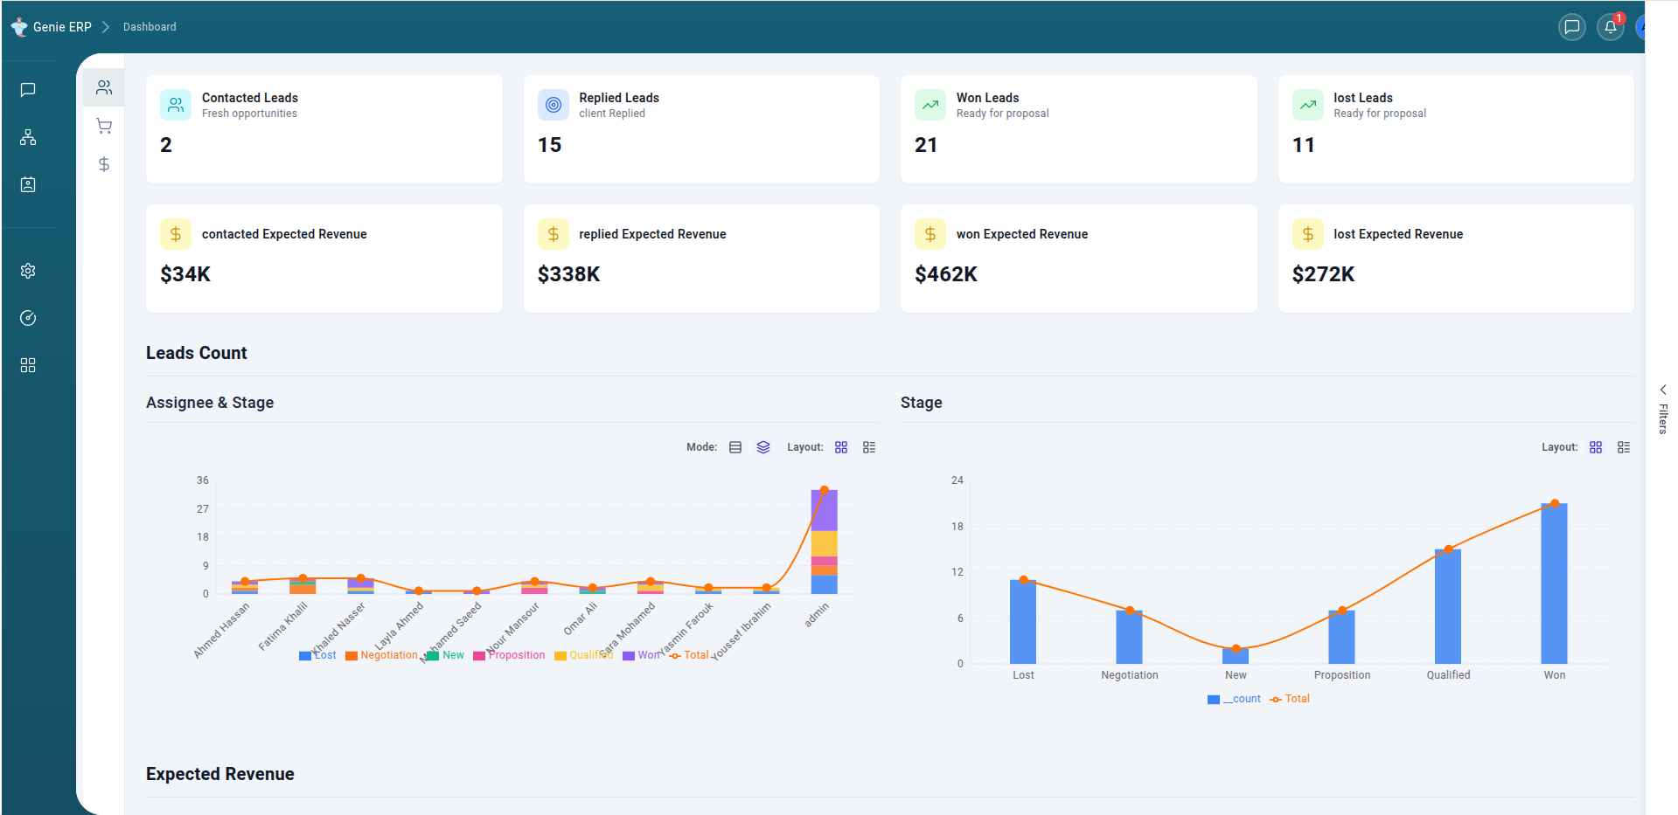Switch to the shopping cart section
Image resolution: width=1678 pixels, height=815 pixels.
104,126
